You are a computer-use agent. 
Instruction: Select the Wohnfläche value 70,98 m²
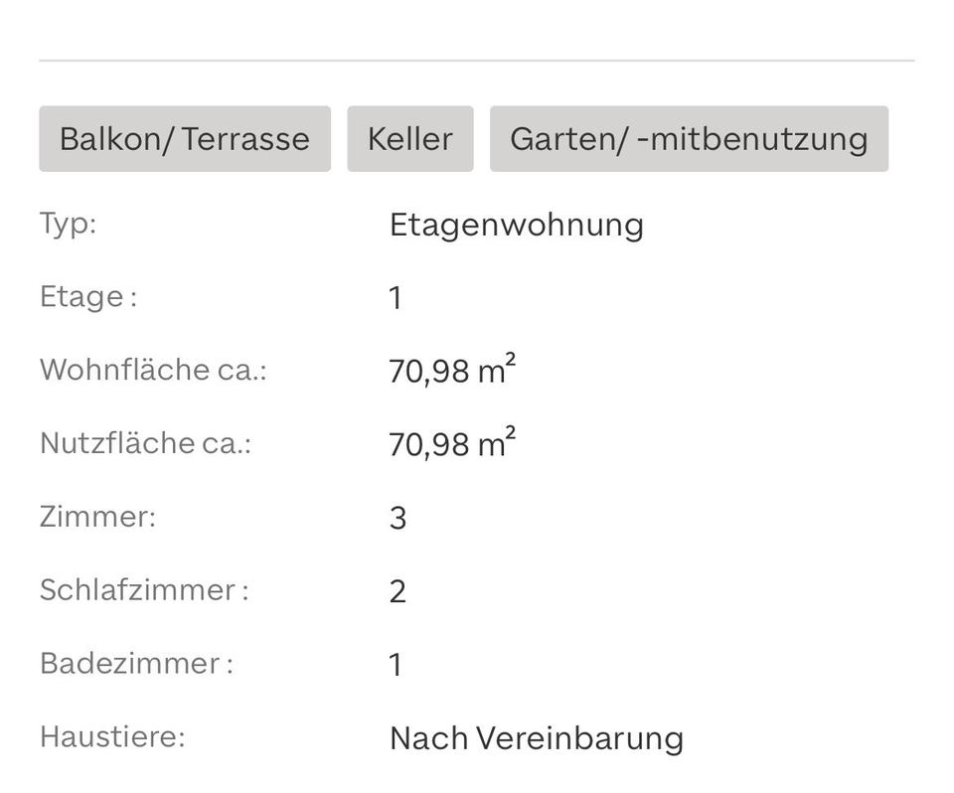[451, 371]
